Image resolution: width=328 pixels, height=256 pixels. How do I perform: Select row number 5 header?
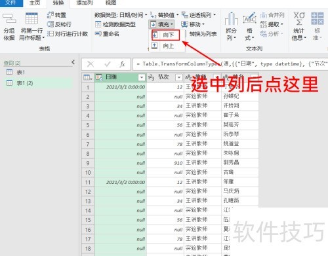click(x=88, y=125)
